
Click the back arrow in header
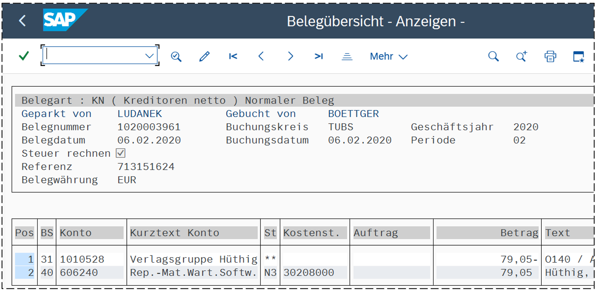pyautogui.click(x=22, y=21)
